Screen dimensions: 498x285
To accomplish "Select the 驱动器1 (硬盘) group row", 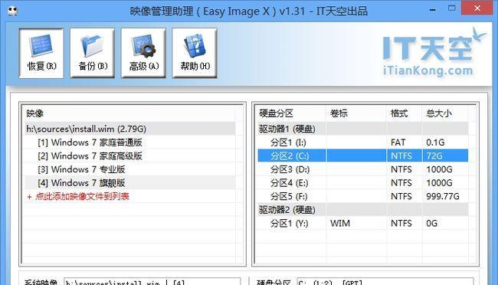I will click(x=362, y=129).
